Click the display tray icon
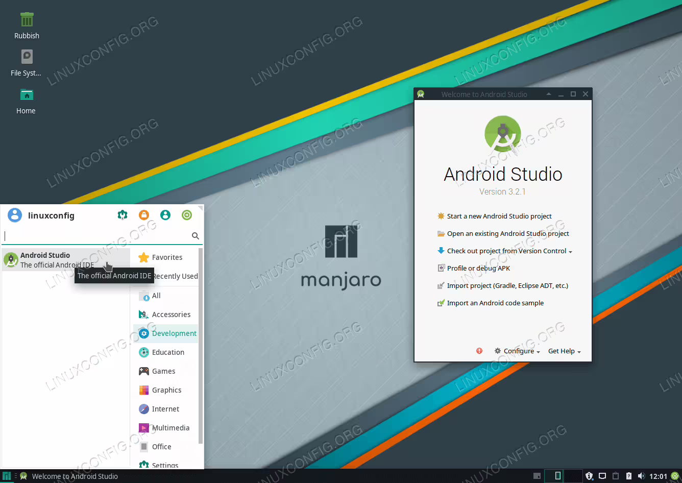Image resolution: width=682 pixels, height=483 pixels. point(602,476)
